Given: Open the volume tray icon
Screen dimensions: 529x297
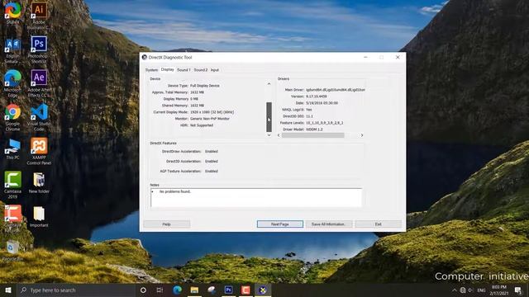Looking at the screenshot, I should tap(470, 290).
